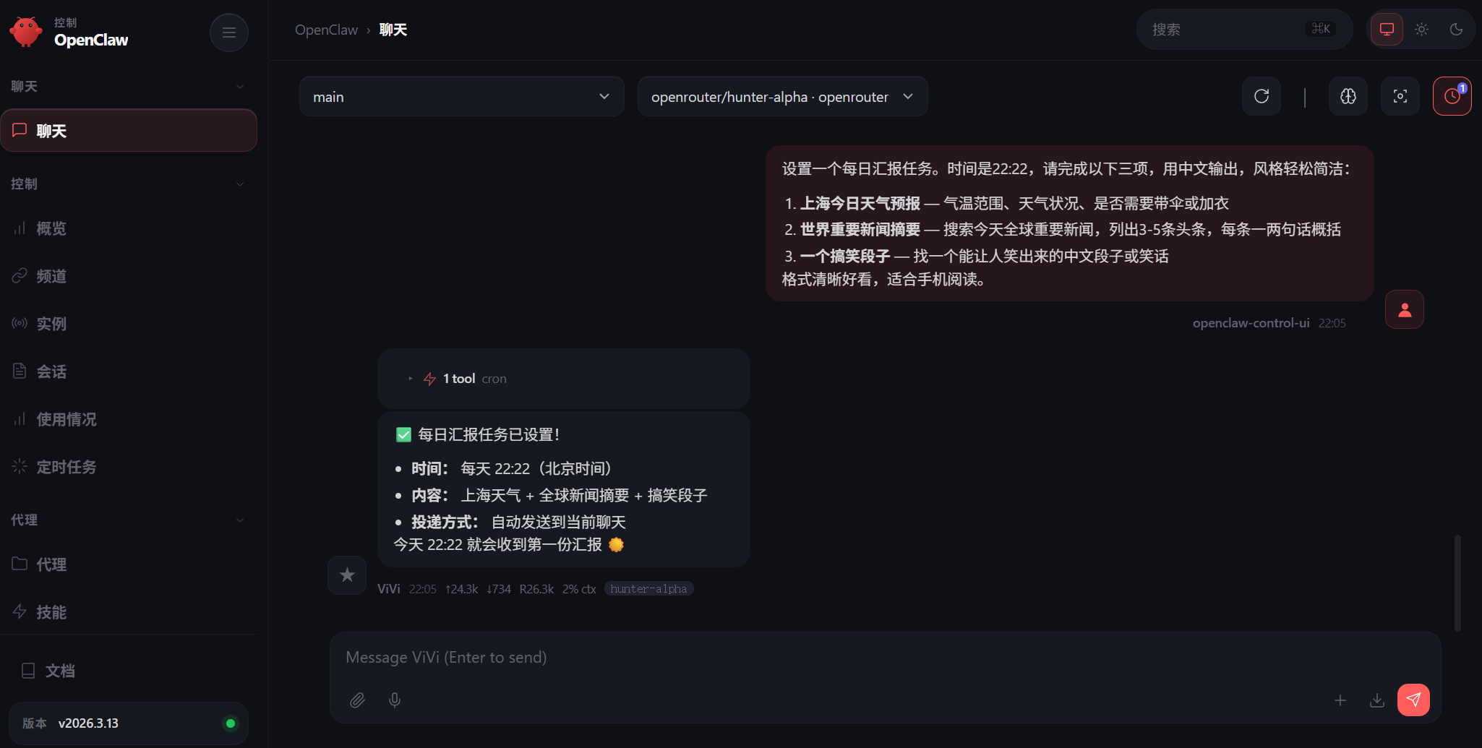Click the focus mode icon
This screenshot has width=1482, height=748.
click(1400, 96)
